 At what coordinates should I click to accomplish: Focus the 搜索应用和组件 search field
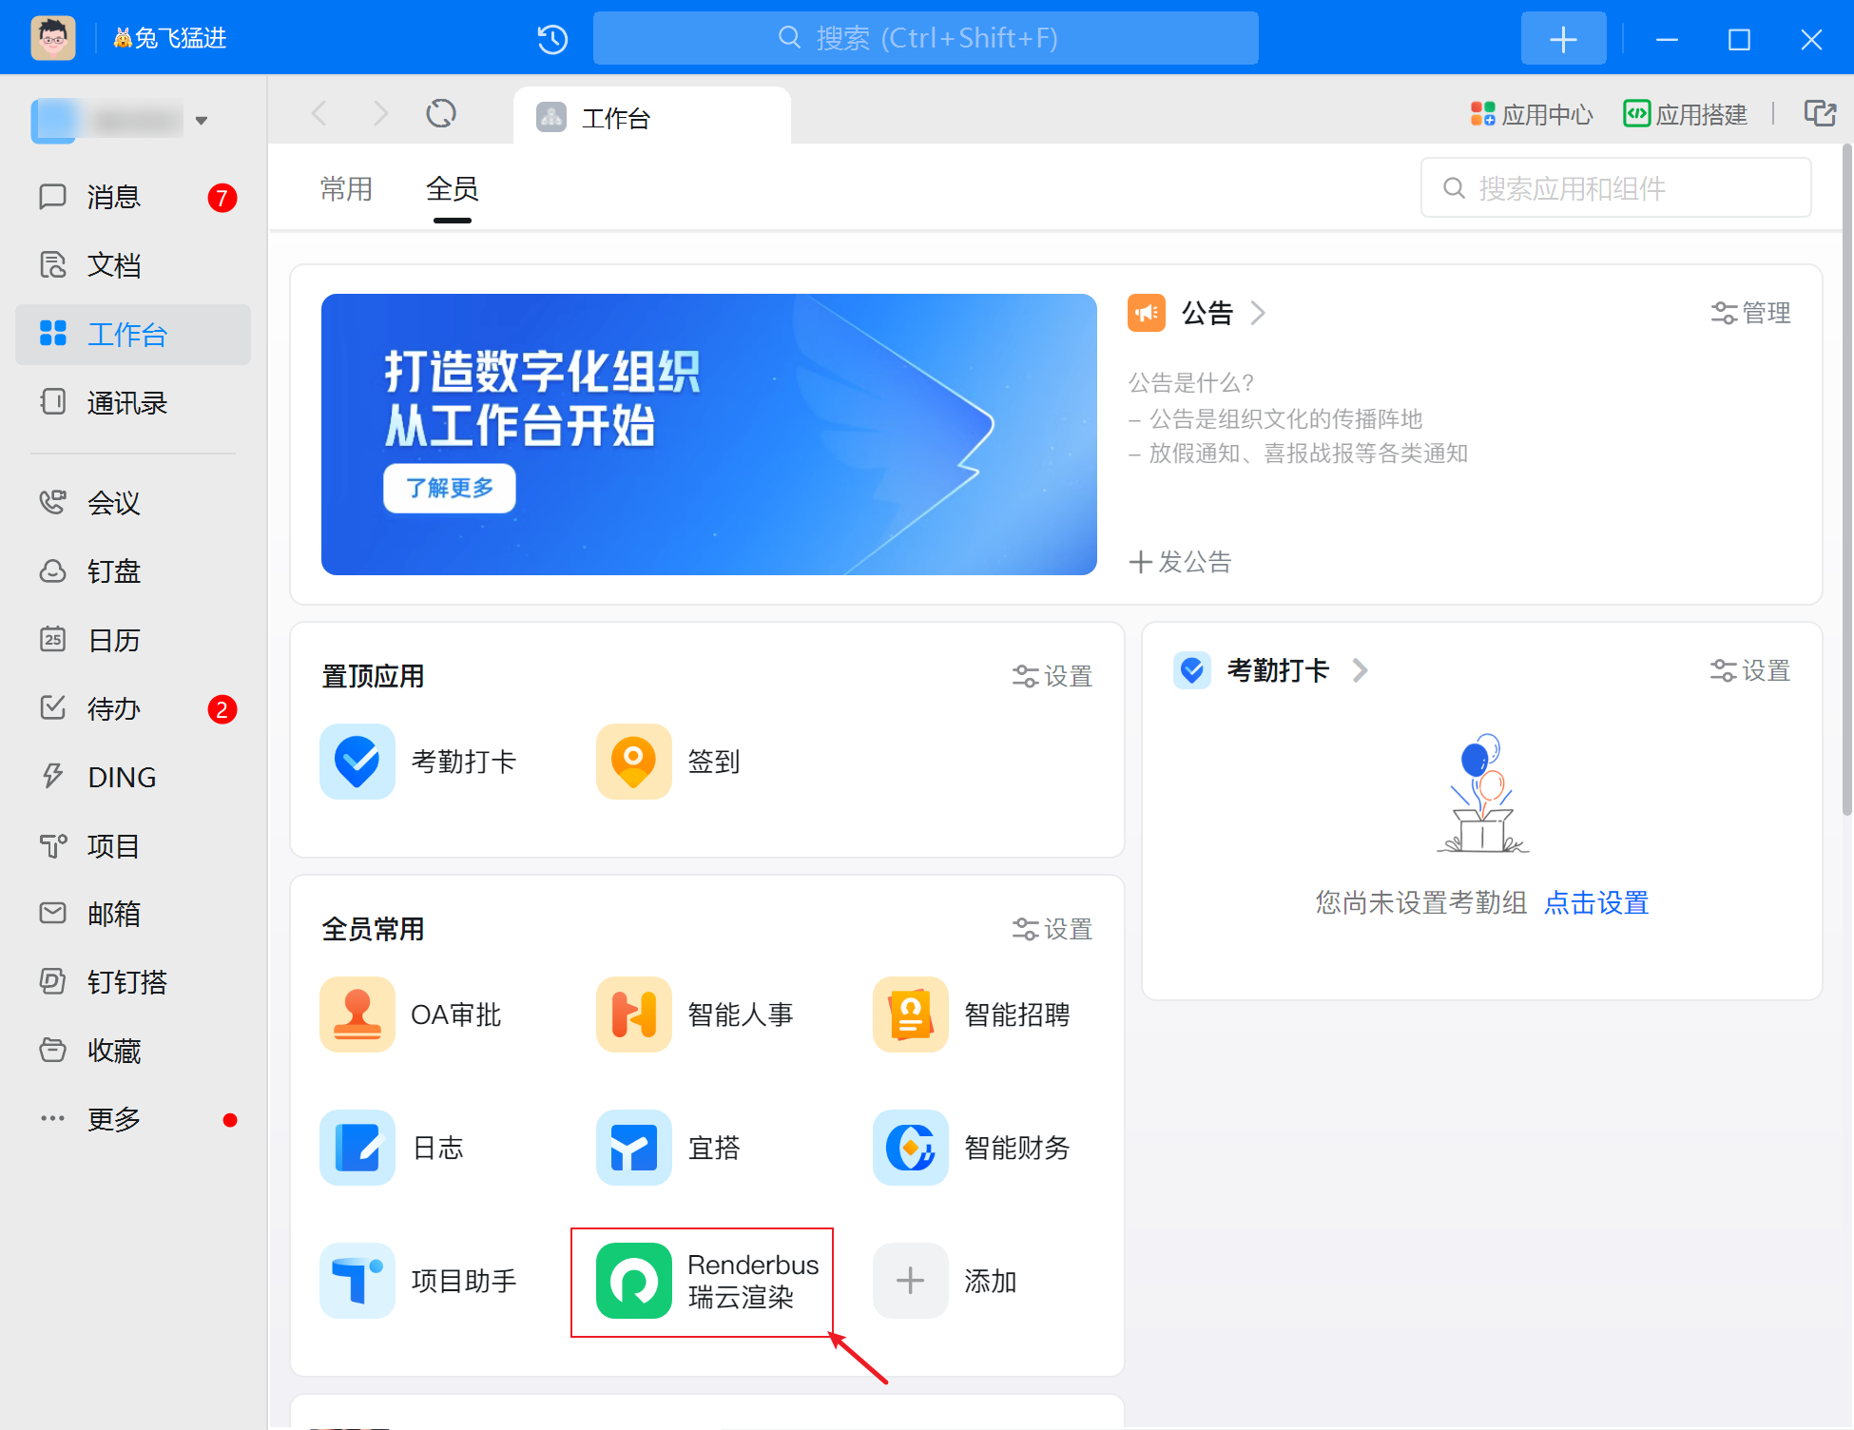click(x=1615, y=188)
